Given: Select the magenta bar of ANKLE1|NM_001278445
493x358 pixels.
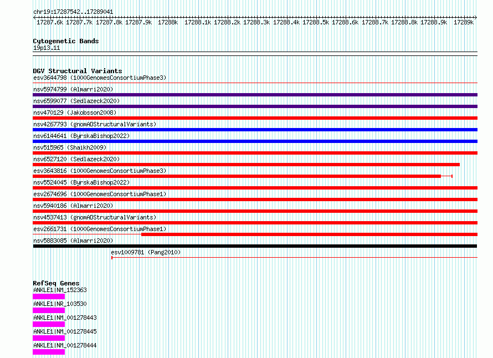Looking at the screenshot, I should click(49, 338).
